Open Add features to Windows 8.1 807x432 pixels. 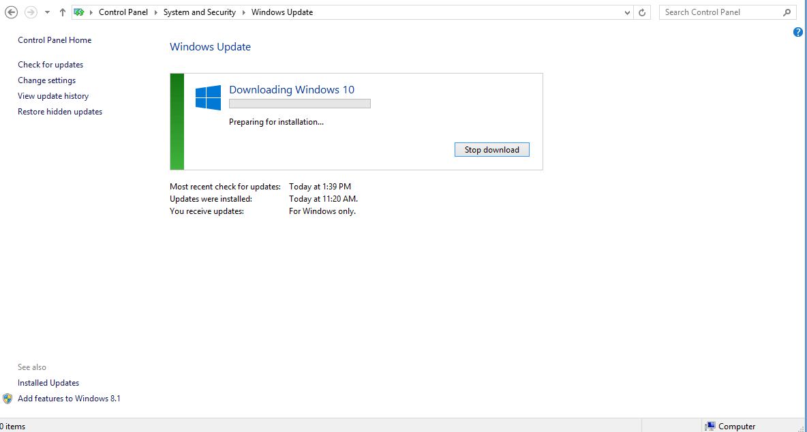click(69, 399)
